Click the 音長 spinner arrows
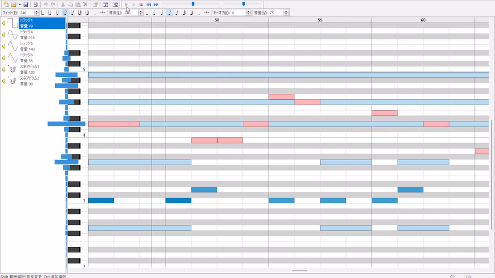Screen dimensions: 495x278 point(141,12)
